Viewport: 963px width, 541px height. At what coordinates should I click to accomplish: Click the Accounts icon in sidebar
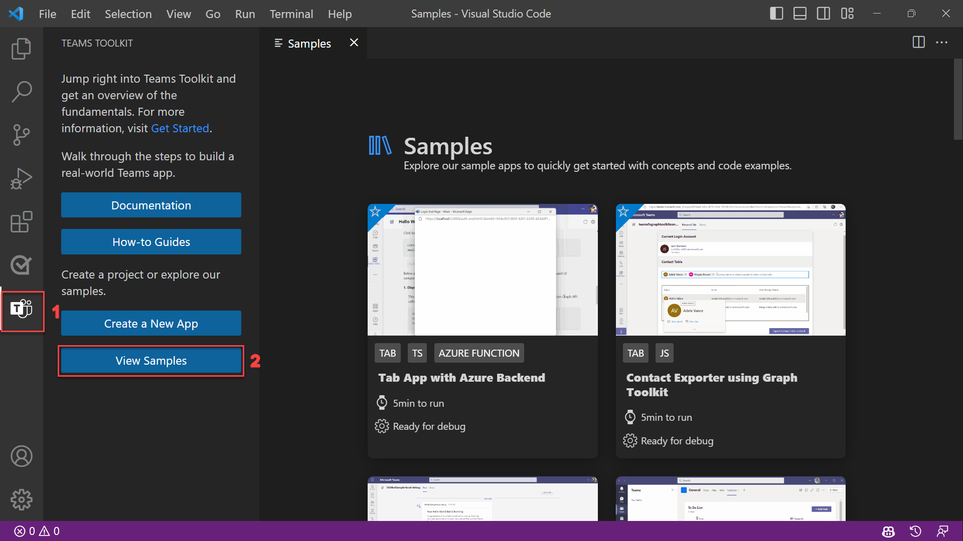coord(21,456)
